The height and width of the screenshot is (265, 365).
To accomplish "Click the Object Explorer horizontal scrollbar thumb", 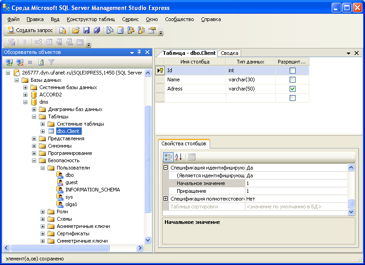I will (x=60, y=248).
